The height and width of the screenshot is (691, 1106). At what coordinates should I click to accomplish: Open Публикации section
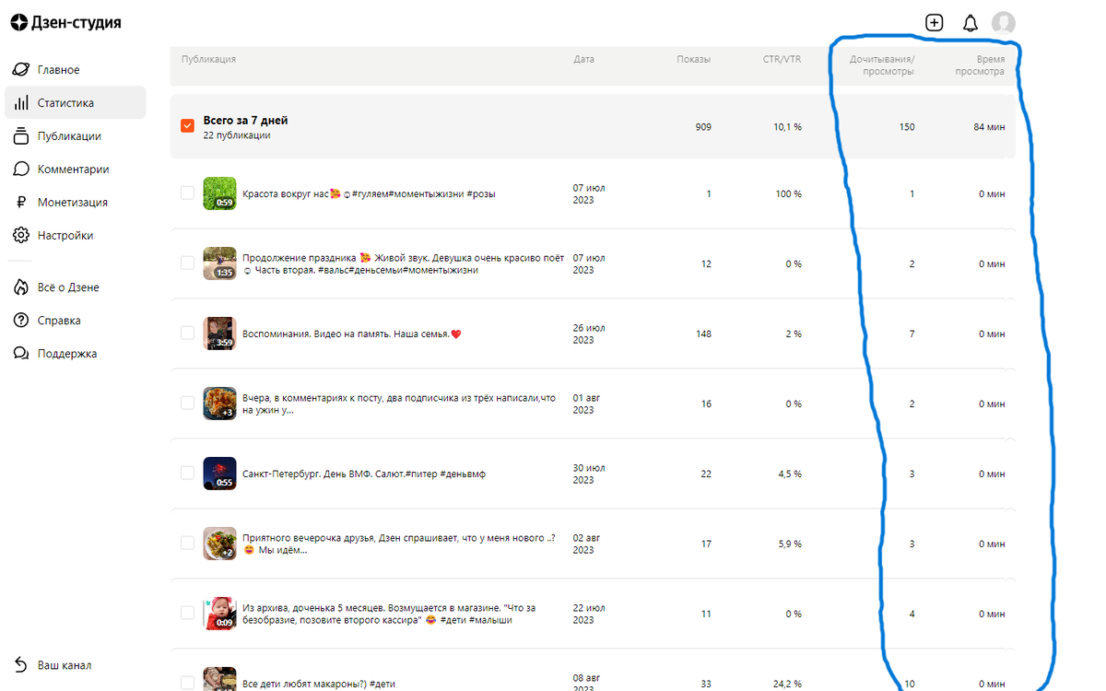pos(69,136)
